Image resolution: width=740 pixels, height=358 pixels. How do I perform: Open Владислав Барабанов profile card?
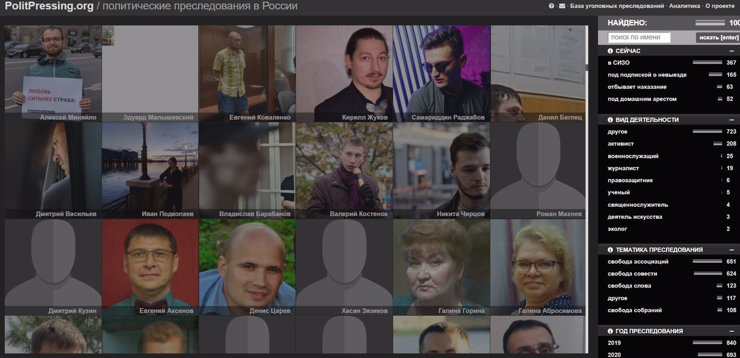pyautogui.click(x=247, y=170)
